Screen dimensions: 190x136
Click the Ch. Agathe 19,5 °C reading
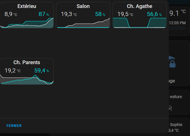point(125,14)
